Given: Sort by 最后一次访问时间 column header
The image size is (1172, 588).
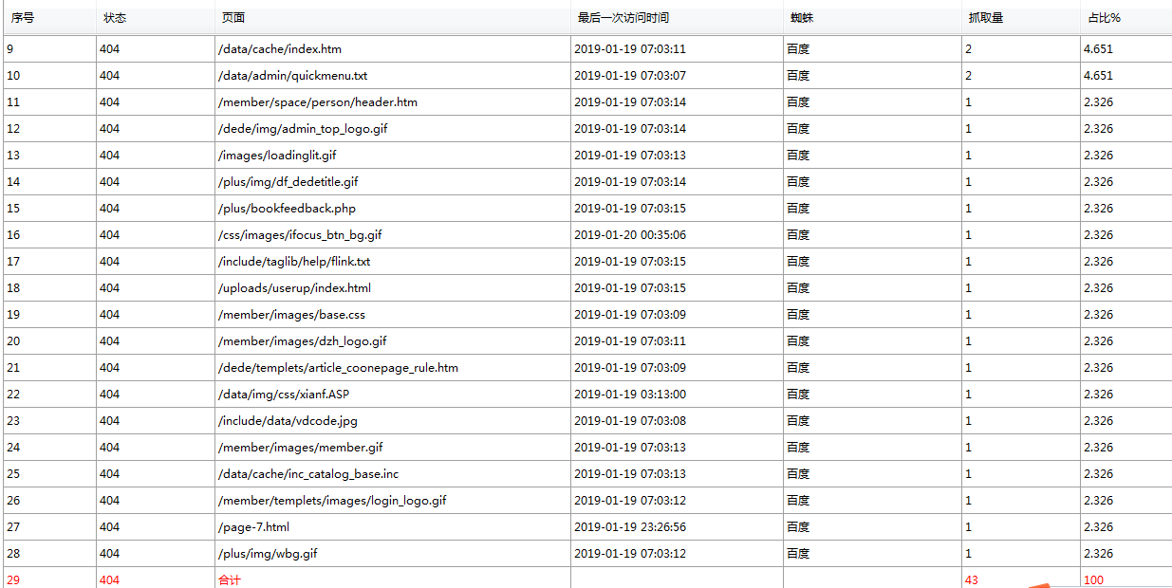Looking at the screenshot, I should coord(623,18).
